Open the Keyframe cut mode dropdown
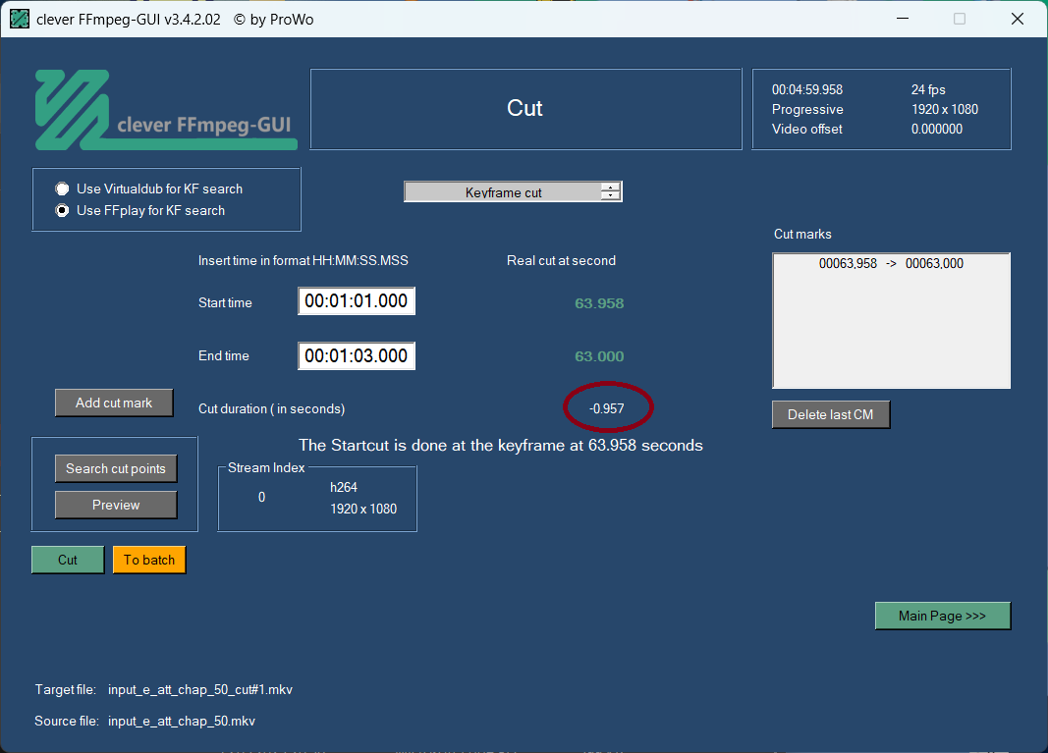This screenshot has width=1048, height=753. point(513,191)
